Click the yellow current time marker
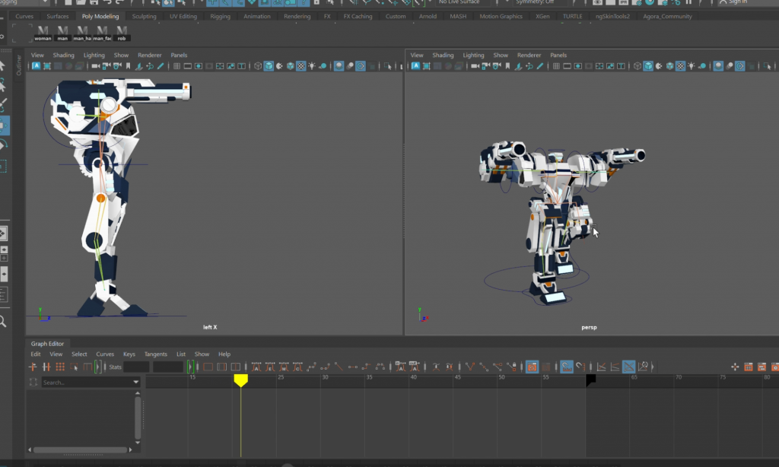This screenshot has height=467, width=779. point(240,380)
